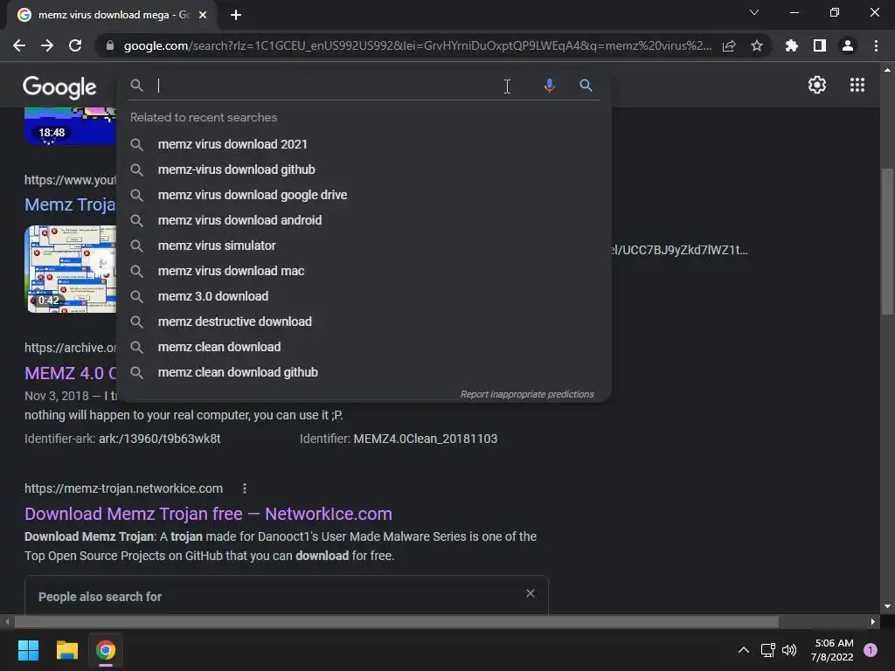
Task: Start voice search with microphone icon
Action: pyautogui.click(x=549, y=86)
